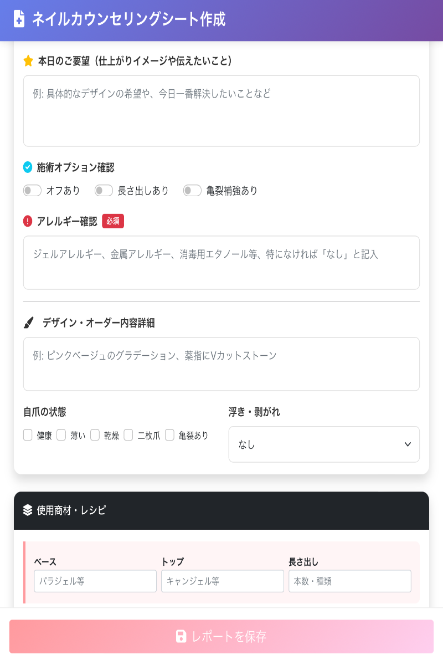443x665 pixels.
Task: Click the red exclamation icon beside アレルギー確認
Action: (28, 221)
